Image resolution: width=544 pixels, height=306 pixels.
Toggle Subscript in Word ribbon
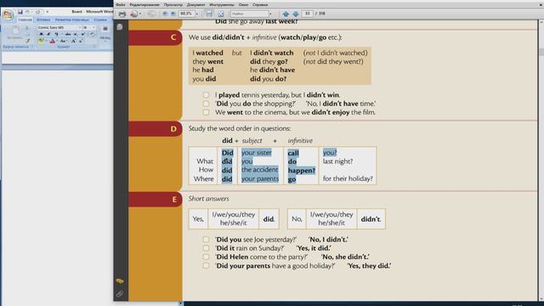(76, 34)
